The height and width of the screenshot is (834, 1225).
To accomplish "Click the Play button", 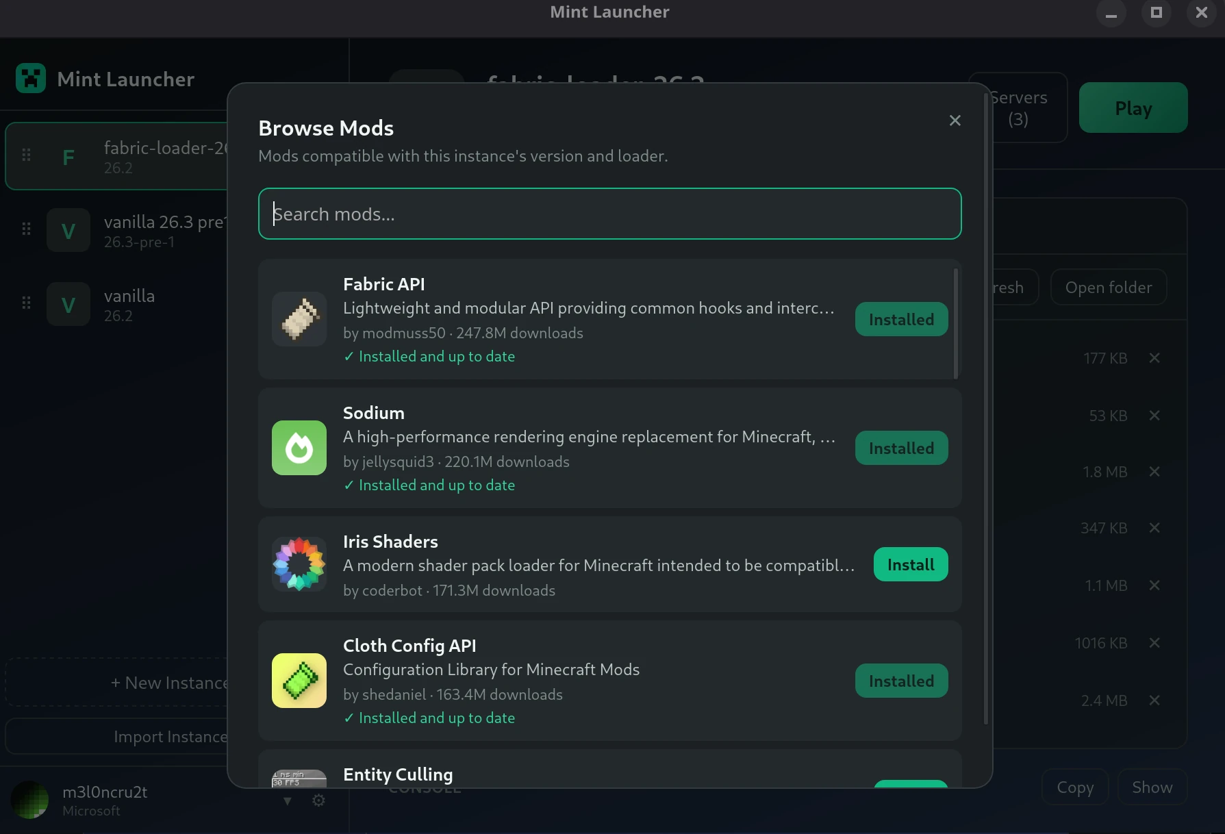I will pos(1133,108).
